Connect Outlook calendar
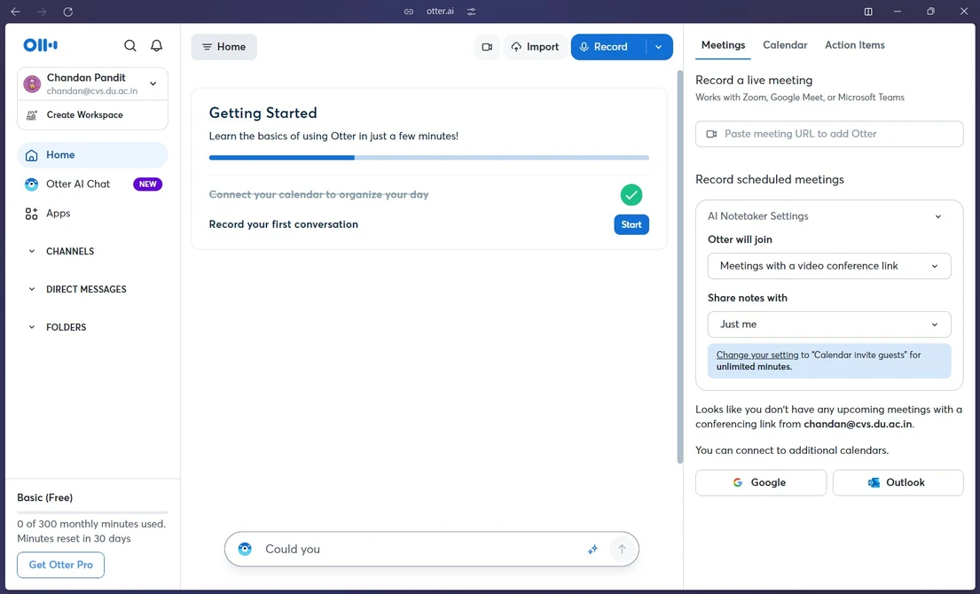This screenshot has height=594, width=980. (x=898, y=483)
